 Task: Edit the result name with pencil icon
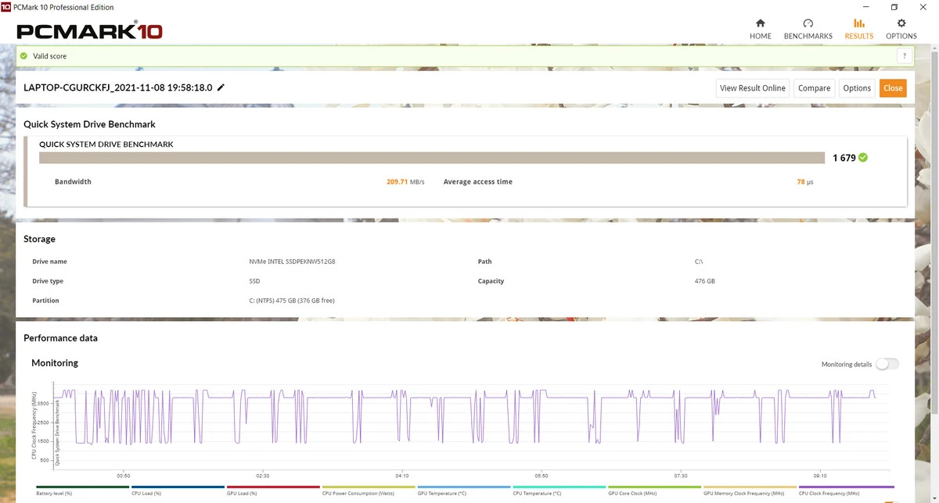(221, 87)
